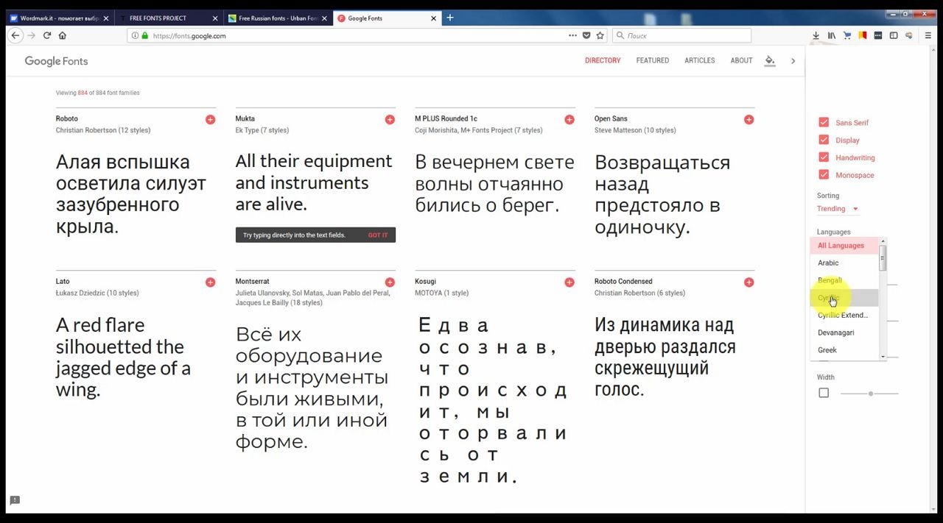Choose Arabic from languages list
943x523 pixels.
pos(844,263)
